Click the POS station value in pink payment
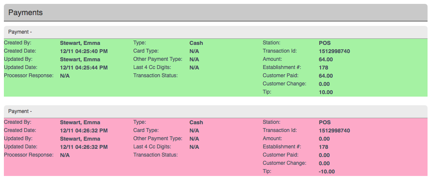Image resolution: width=431 pixels, height=179 pixels. [324, 122]
